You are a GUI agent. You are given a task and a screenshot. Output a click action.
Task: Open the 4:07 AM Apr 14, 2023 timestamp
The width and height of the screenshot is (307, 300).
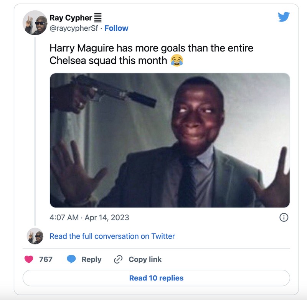click(89, 218)
